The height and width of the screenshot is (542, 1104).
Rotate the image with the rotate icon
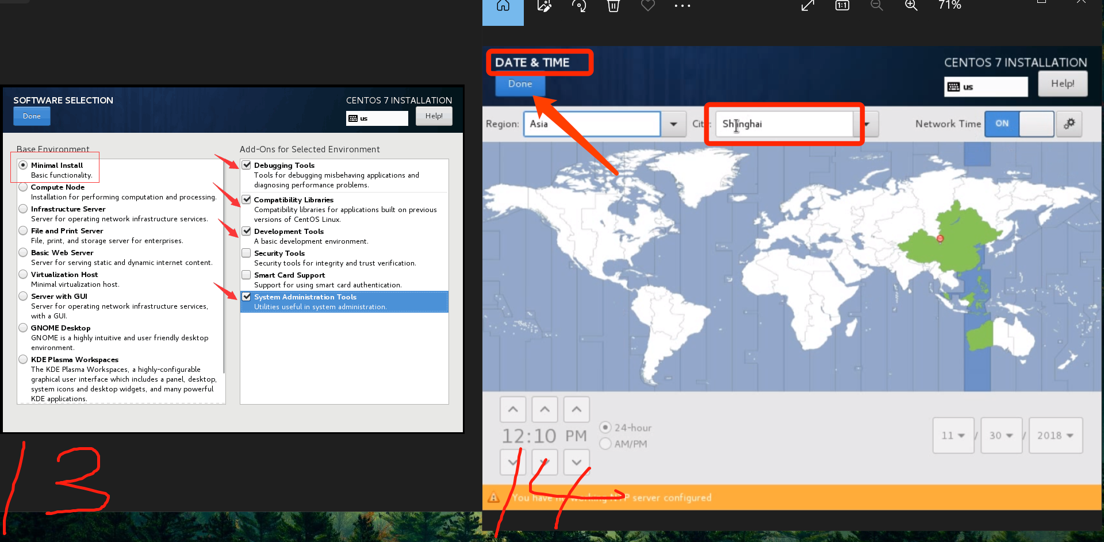click(x=578, y=6)
